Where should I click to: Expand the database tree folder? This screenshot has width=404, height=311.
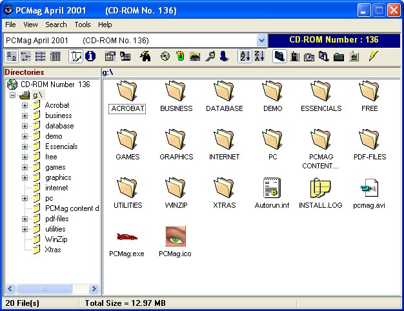25,126
